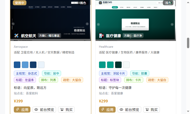This screenshot has width=190, height=114.
Task: Click the 浅色 label on 医疗健康 card
Action: click(x=168, y=3)
